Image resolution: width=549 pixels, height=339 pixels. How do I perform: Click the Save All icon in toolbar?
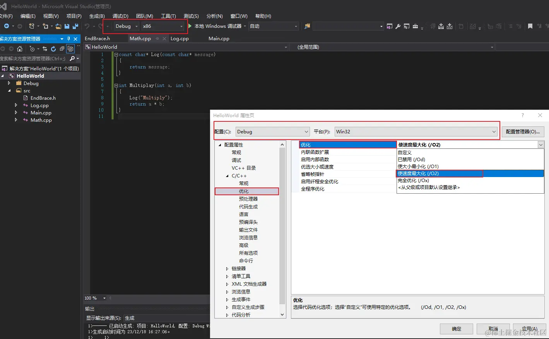[x=75, y=26]
